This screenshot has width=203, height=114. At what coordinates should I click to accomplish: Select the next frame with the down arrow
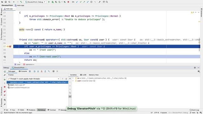click(66, 79)
